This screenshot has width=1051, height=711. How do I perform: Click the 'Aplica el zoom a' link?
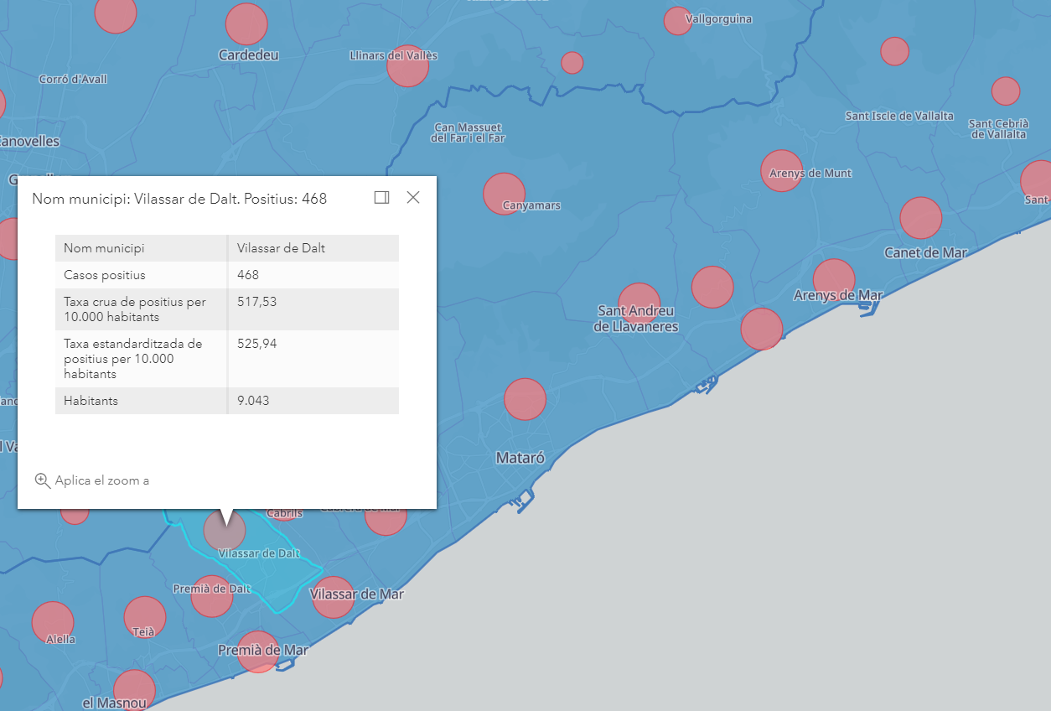pyautogui.click(x=101, y=480)
